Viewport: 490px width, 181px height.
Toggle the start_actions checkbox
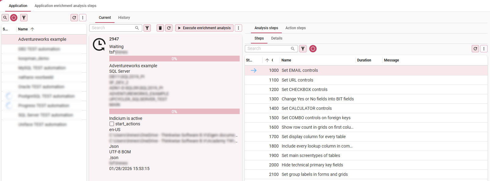pos(112,124)
